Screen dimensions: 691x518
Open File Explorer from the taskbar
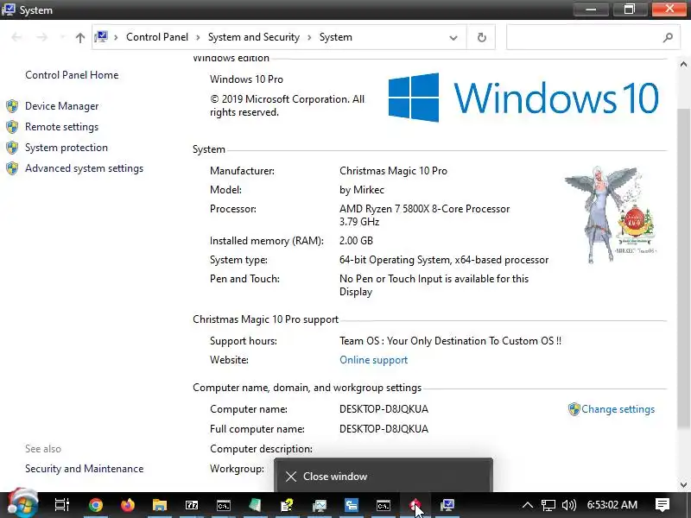click(x=160, y=505)
